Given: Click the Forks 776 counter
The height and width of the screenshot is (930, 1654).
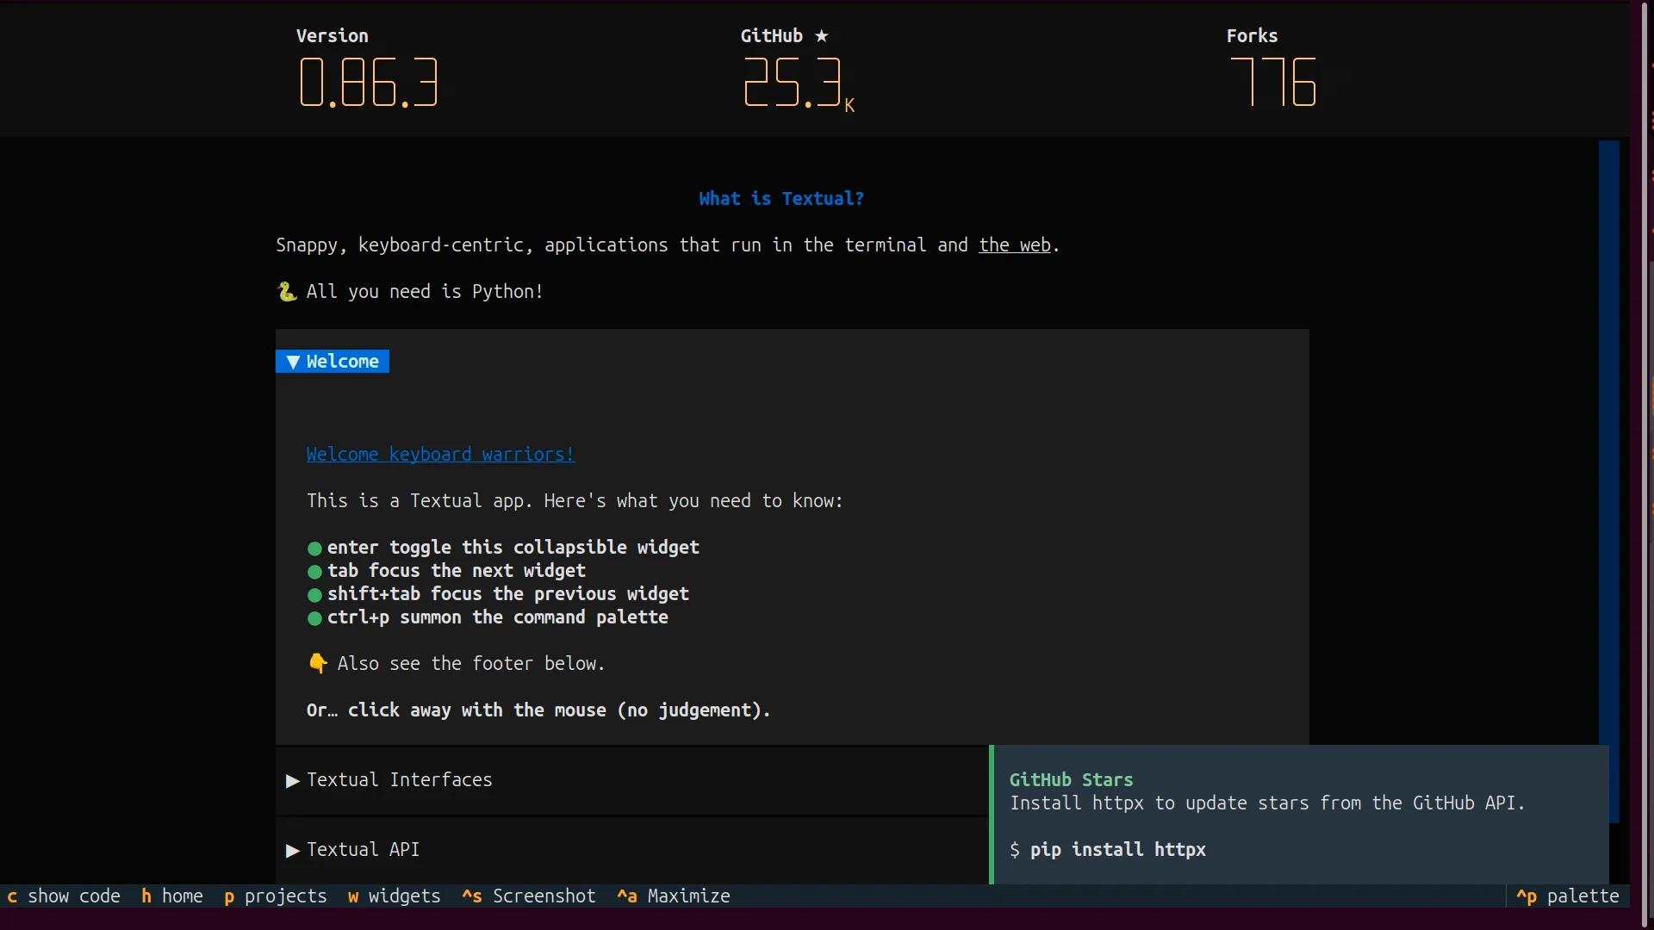Looking at the screenshot, I should 1273,83.
